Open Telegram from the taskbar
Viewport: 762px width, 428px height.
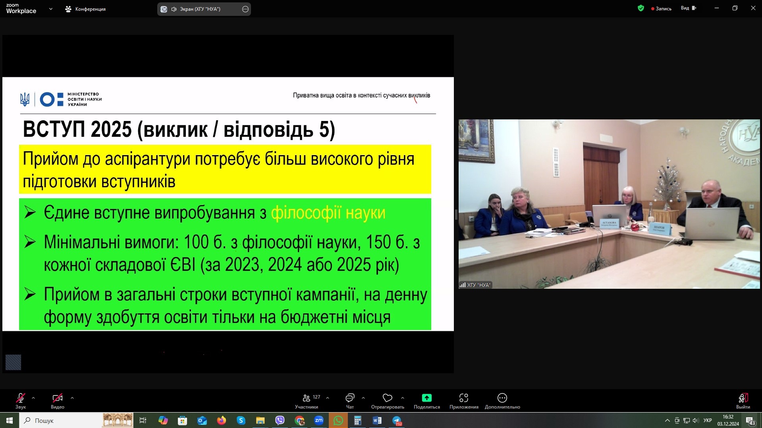[x=397, y=420]
